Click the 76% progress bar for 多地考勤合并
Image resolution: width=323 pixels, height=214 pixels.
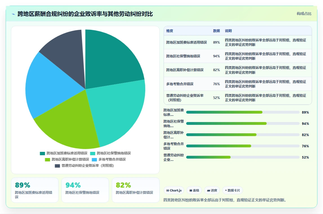[243, 146]
